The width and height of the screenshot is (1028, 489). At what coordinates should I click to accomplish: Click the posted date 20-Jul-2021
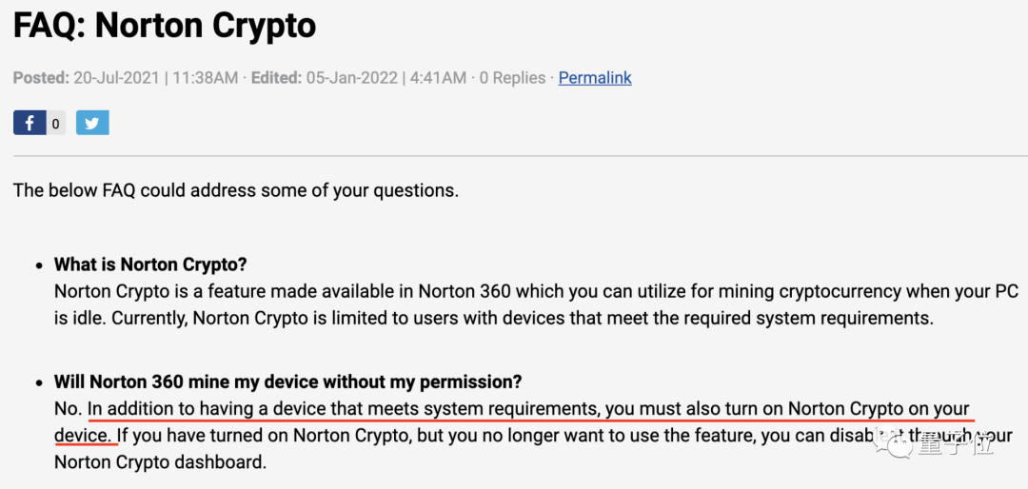coord(116,78)
